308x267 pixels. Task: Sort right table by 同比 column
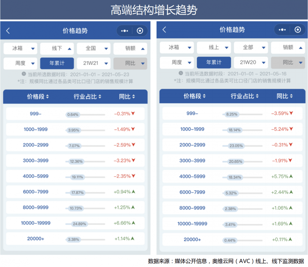click(x=285, y=96)
